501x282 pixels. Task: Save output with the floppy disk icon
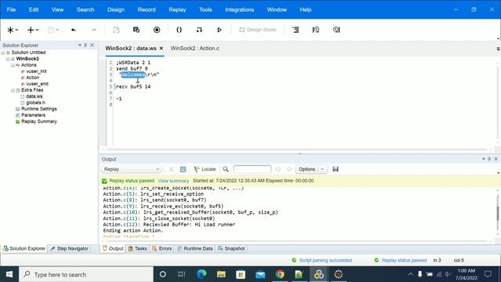(336, 169)
